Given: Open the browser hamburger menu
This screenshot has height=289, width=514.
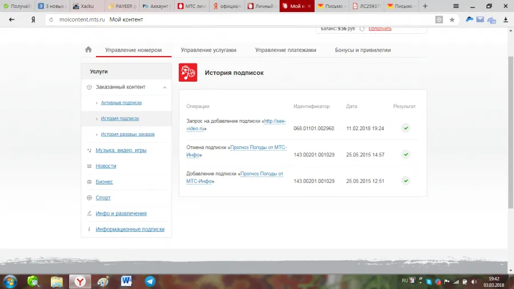Looking at the screenshot, I should point(456,6).
